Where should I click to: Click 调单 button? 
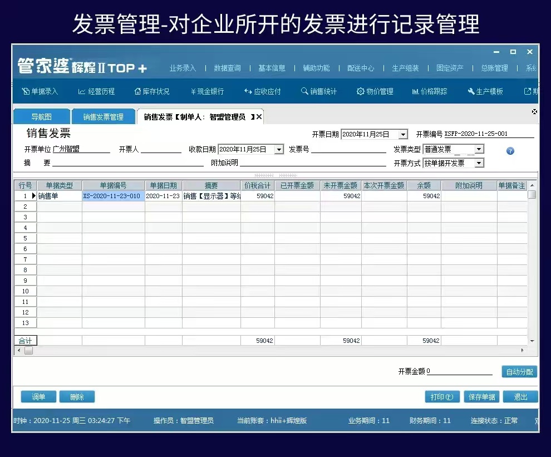coord(38,397)
